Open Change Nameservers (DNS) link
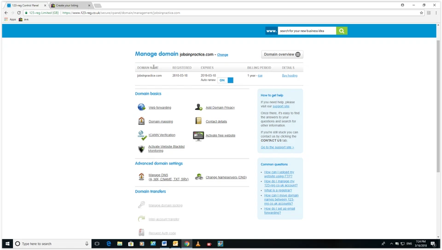 pos(226,177)
